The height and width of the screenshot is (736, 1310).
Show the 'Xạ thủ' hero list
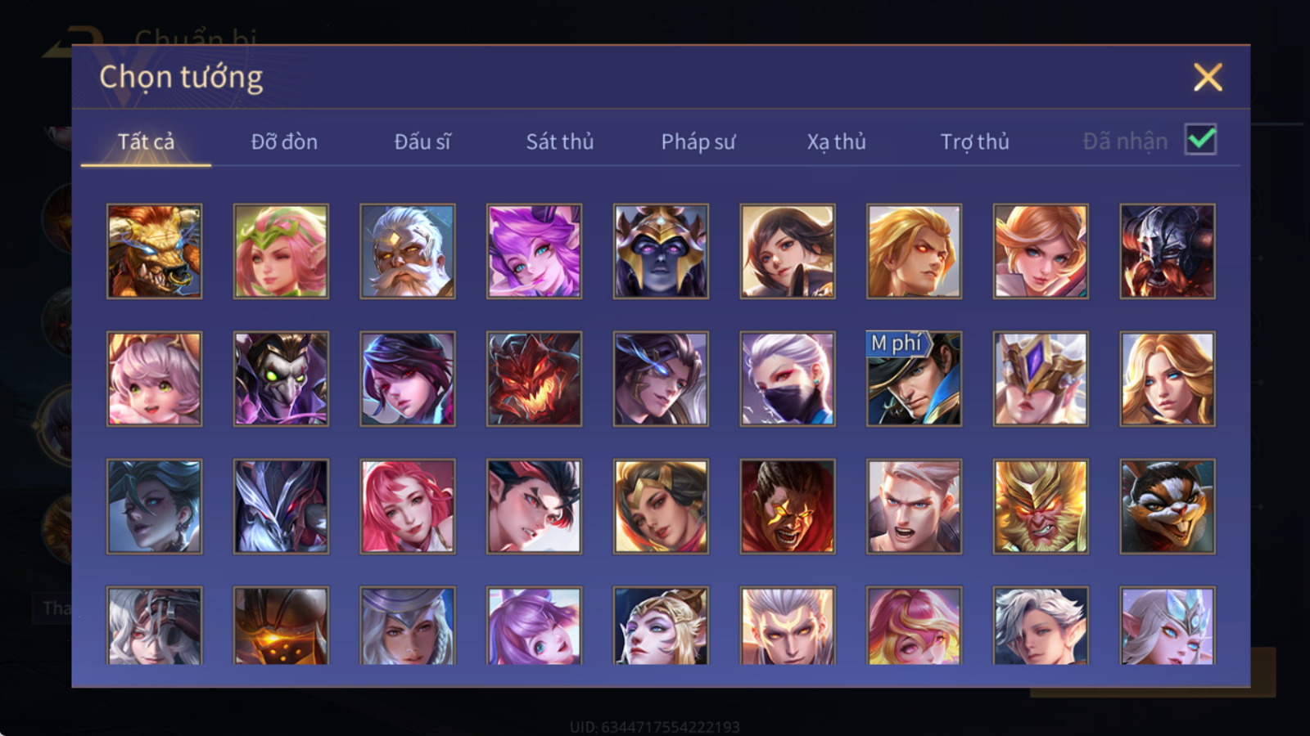pos(836,141)
